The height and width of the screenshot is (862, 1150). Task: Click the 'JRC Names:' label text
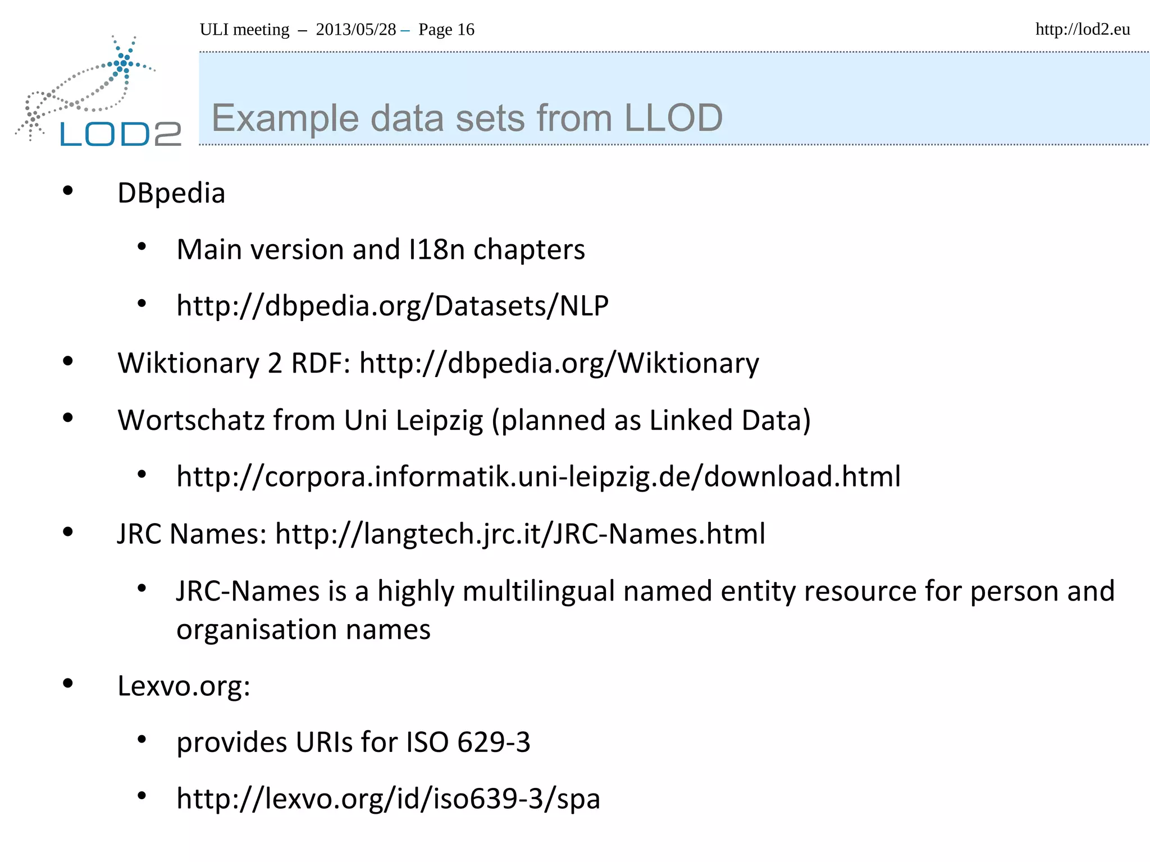coord(192,534)
